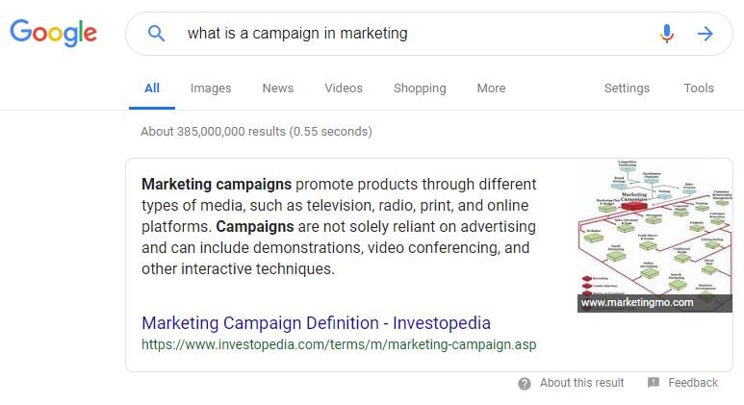Viewport: 744px width, 405px height.
Task: Open the search Settings menu
Action: (627, 89)
